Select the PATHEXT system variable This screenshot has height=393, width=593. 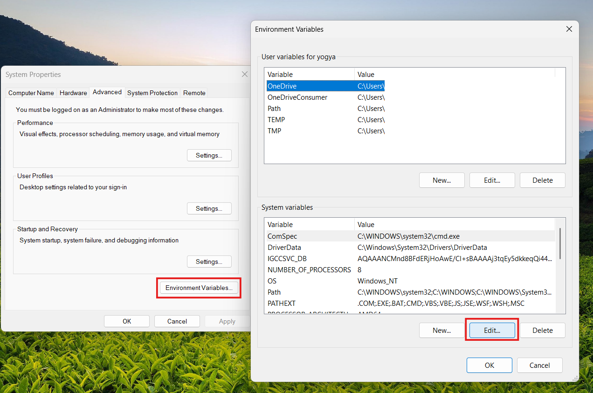point(282,303)
